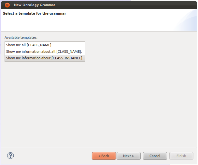Click the [CLASS_NAME] placeholder in the second template
The height and width of the screenshot is (165, 198).
point(69,52)
